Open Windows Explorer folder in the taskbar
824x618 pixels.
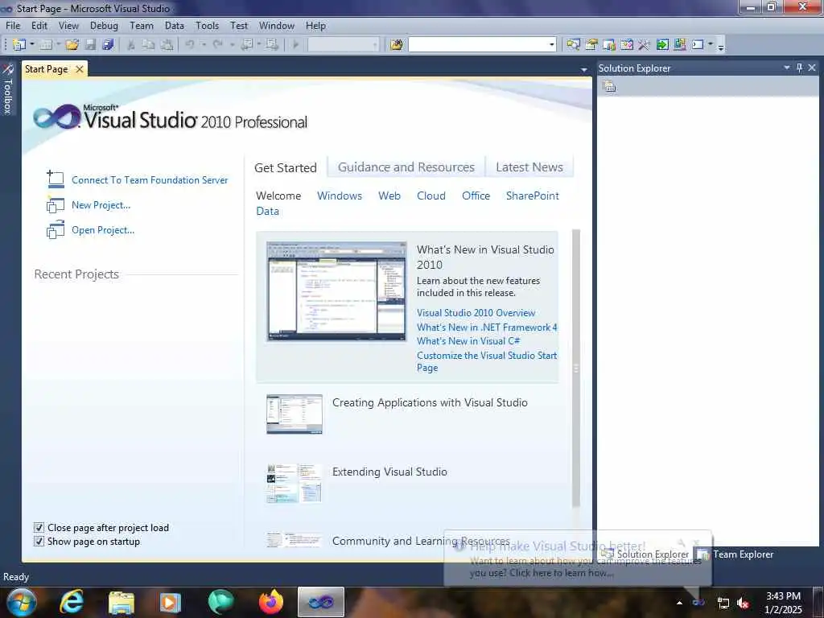122,602
